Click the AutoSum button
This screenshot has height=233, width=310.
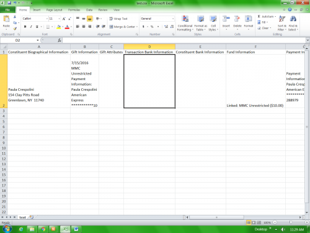[267, 16]
